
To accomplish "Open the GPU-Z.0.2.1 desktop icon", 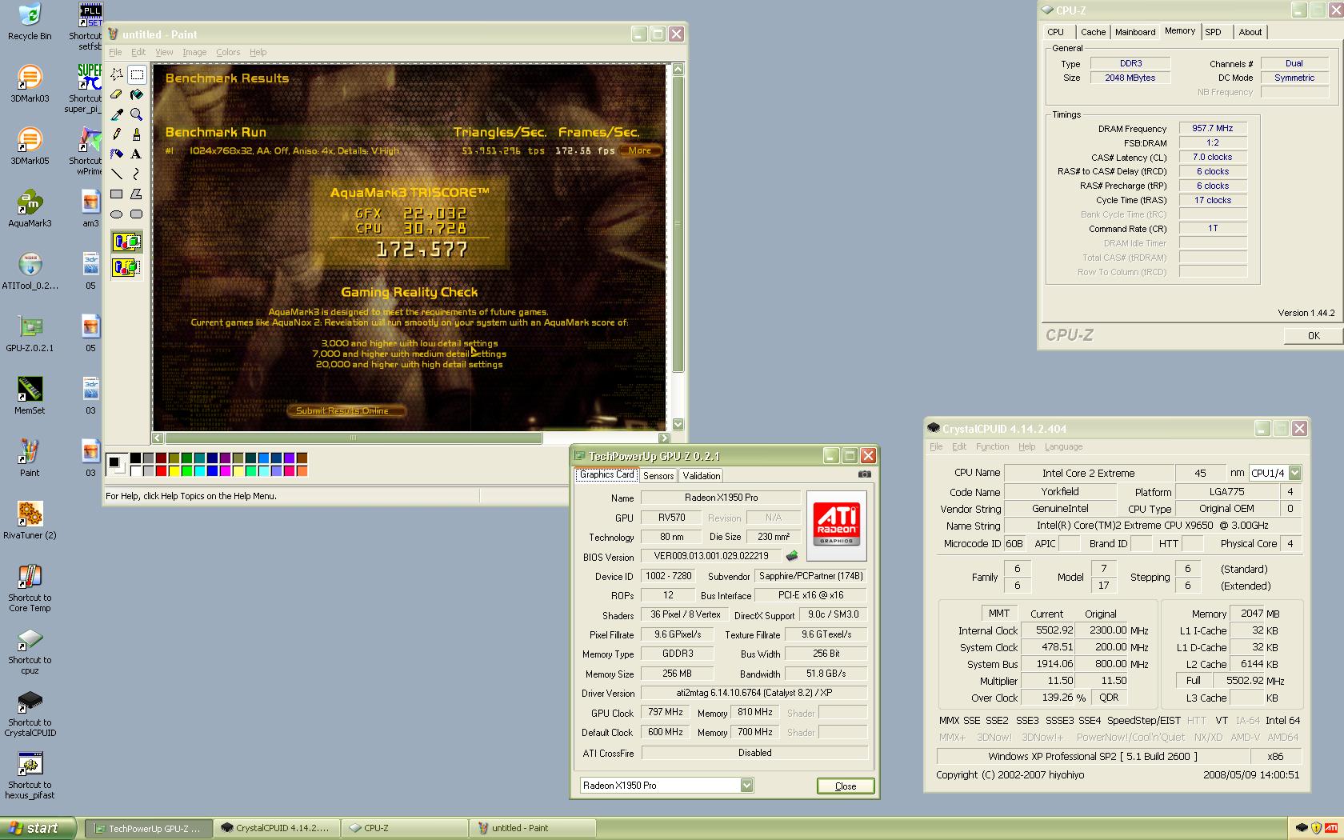I will pos(30,334).
